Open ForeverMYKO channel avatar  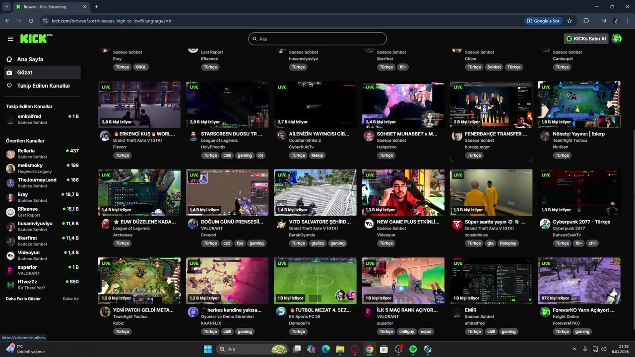pyautogui.click(x=545, y=312)
